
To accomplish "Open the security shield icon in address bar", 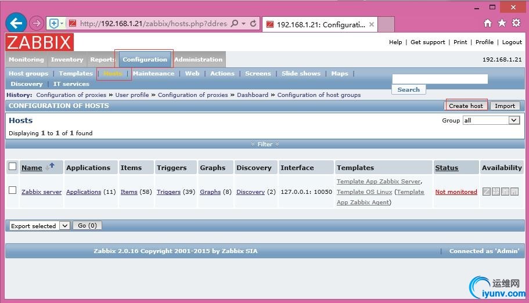I will tap(54, 23).
